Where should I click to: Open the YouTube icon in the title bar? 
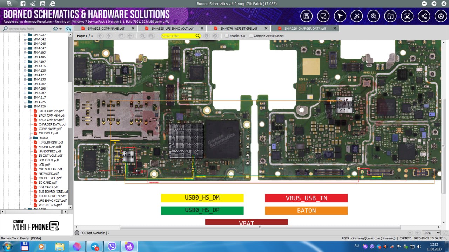tap(42, 3)
